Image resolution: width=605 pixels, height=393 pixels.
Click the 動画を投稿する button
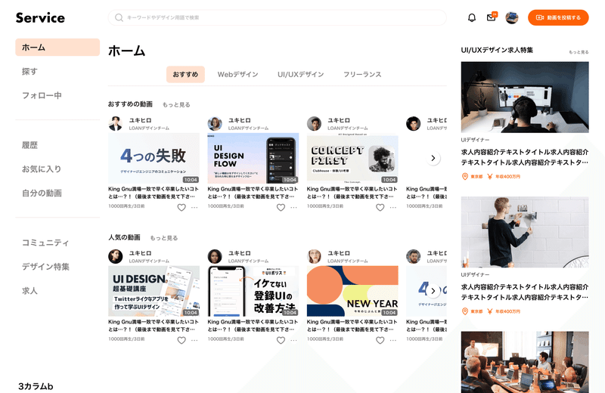[x=558, y=17]
